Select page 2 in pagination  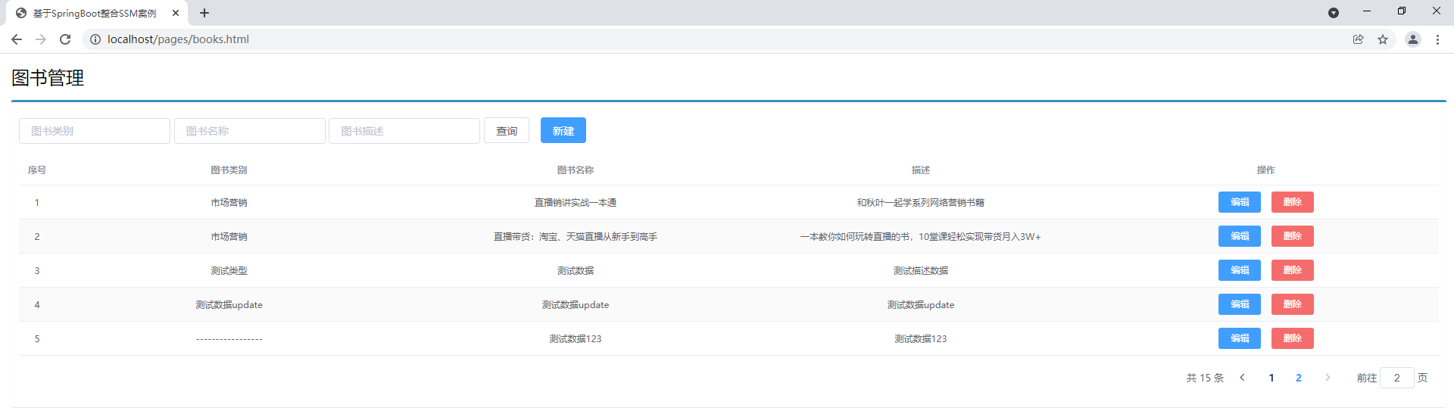coord(1299,378)
